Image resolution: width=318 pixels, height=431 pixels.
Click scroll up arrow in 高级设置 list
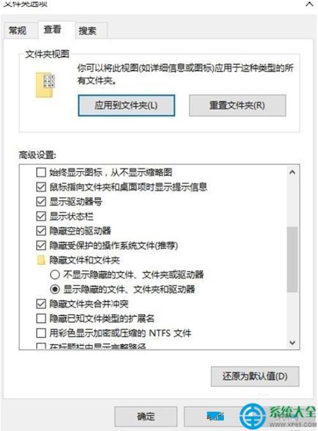293,172
